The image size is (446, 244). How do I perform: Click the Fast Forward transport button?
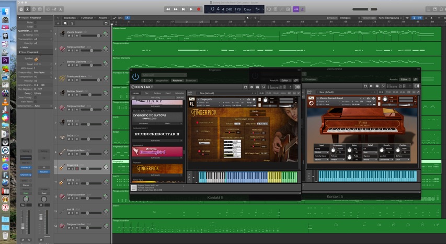[176, 9]
